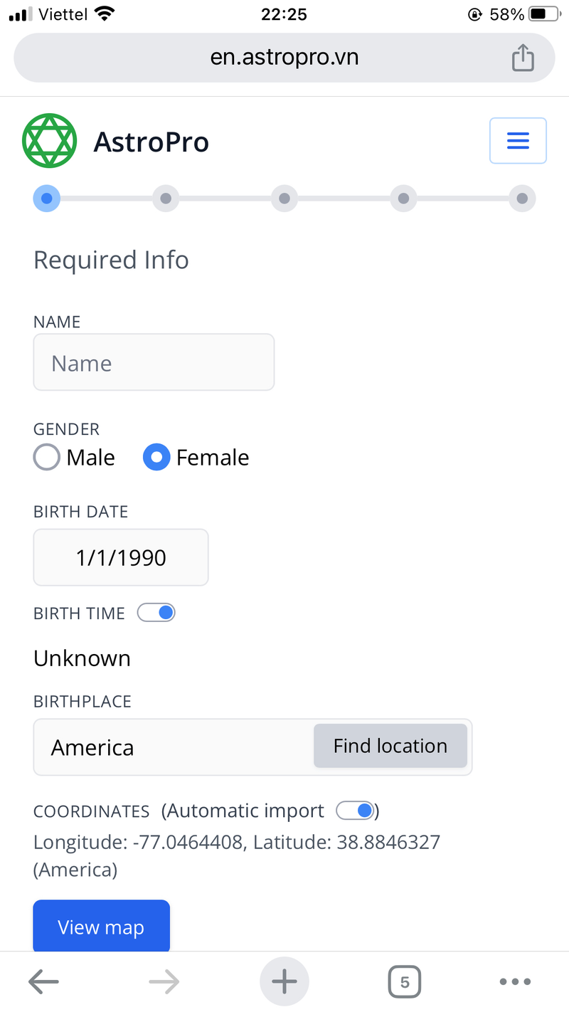Open the browser more options ellipsis
Screen dimensions: 569x1012
(x=514, y=981)
